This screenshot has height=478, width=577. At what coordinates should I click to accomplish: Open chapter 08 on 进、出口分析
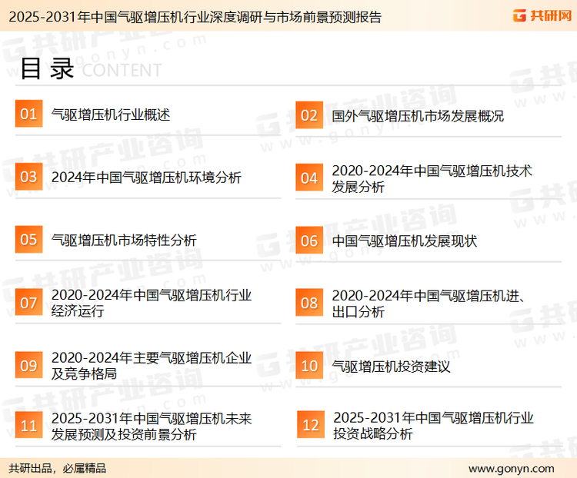tap(428, 303)
